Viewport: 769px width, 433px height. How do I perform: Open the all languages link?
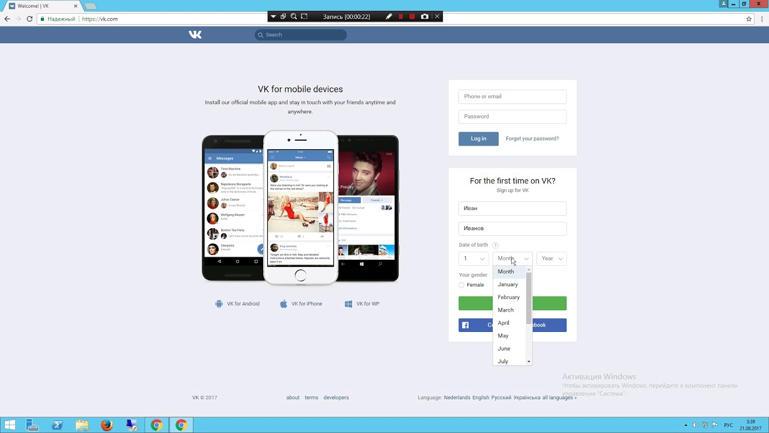point(559,398)
